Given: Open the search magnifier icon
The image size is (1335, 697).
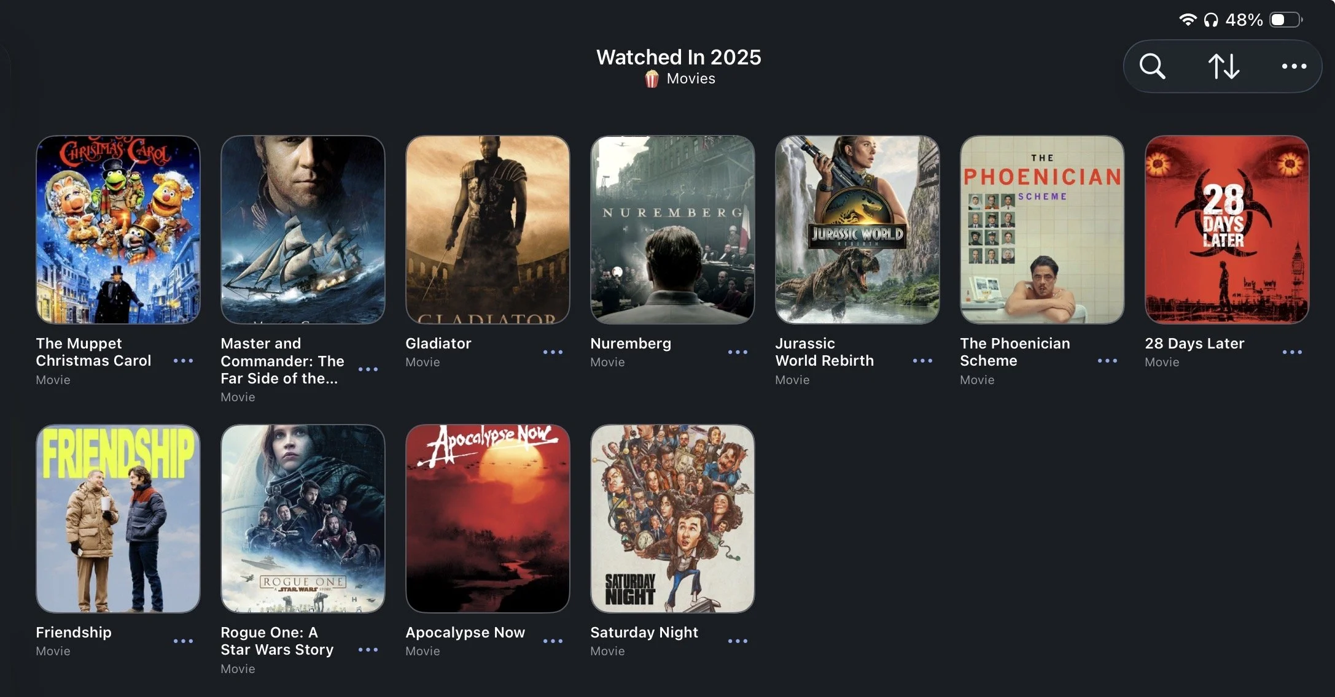Looking at the screenshot, I should [1152, 66].
